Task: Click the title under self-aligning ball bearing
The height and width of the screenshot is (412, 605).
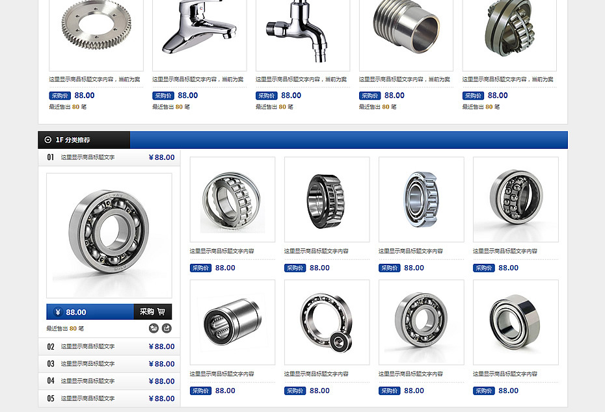Action: pos(505,251)
